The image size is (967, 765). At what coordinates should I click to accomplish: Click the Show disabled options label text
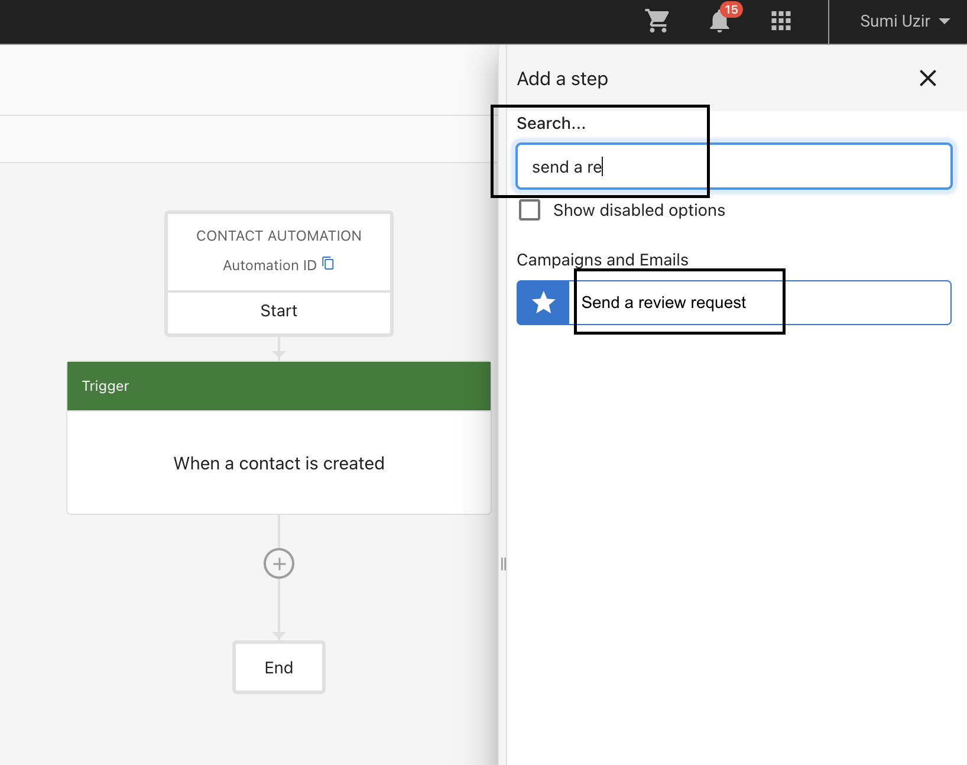638,210
